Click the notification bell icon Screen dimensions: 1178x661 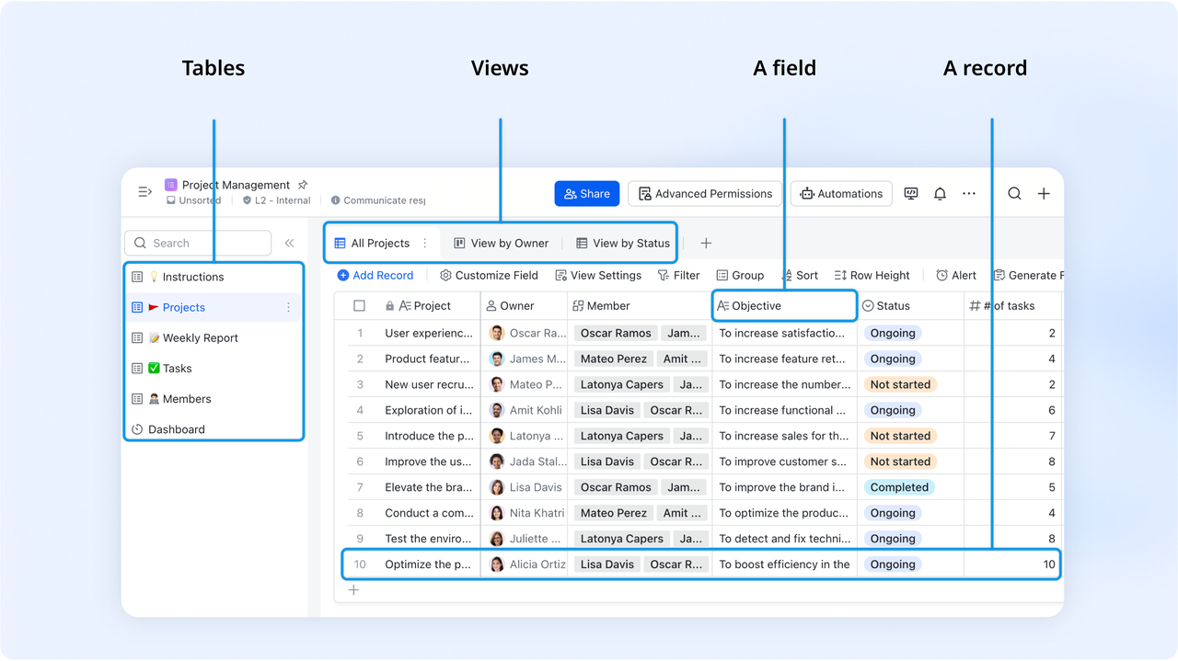click(940, 193)
